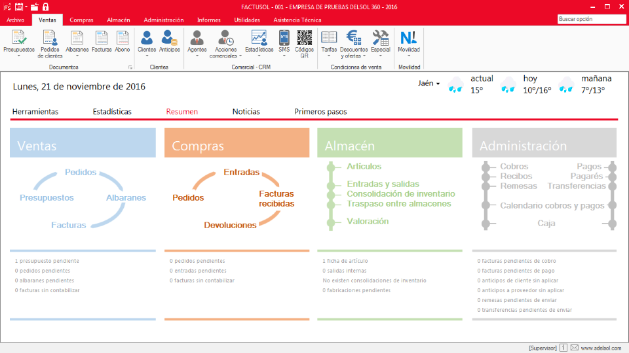This screenshot has height=353, width=629.
Task: Click Albaranes in the Ventas diagram
Action: coord(126,197)
